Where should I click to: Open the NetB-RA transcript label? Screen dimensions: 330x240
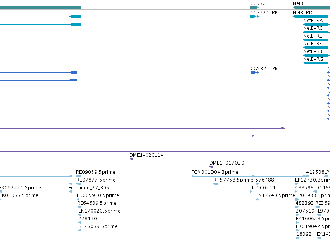click(x=313, y=21)
